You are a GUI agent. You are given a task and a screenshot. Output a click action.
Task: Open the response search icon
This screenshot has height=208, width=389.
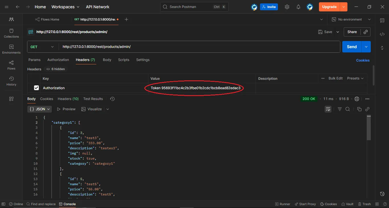tap(347, 109)
